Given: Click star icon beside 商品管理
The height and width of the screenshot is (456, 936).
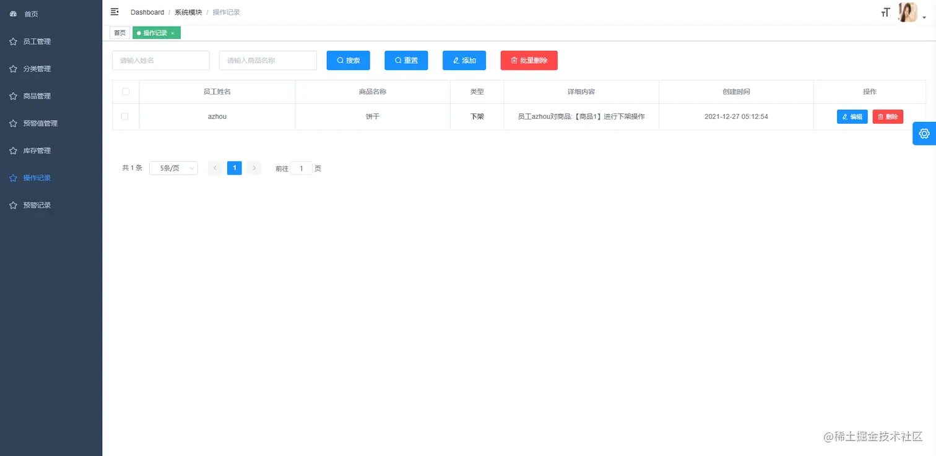Looking at the screenshot, I should (x=13, y=96).
